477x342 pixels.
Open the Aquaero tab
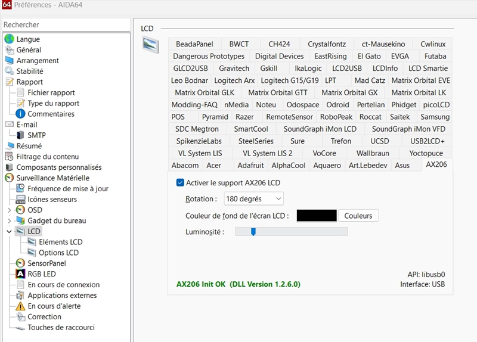327,166
